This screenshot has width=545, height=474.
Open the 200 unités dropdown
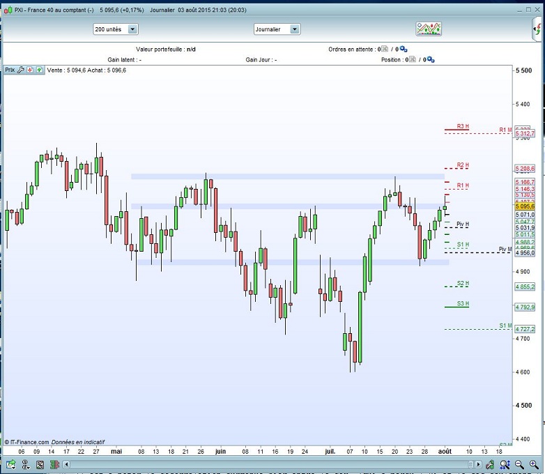pyautogui.click(x=116, y=29)
